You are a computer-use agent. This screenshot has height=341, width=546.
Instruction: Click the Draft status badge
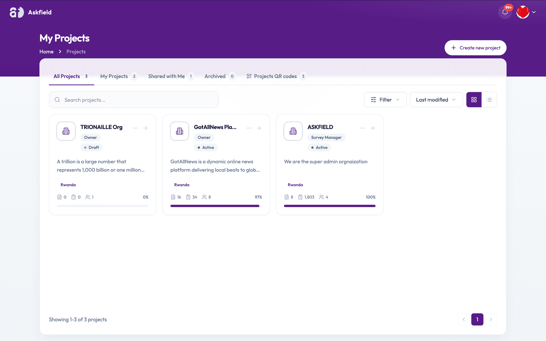[92, 147]
